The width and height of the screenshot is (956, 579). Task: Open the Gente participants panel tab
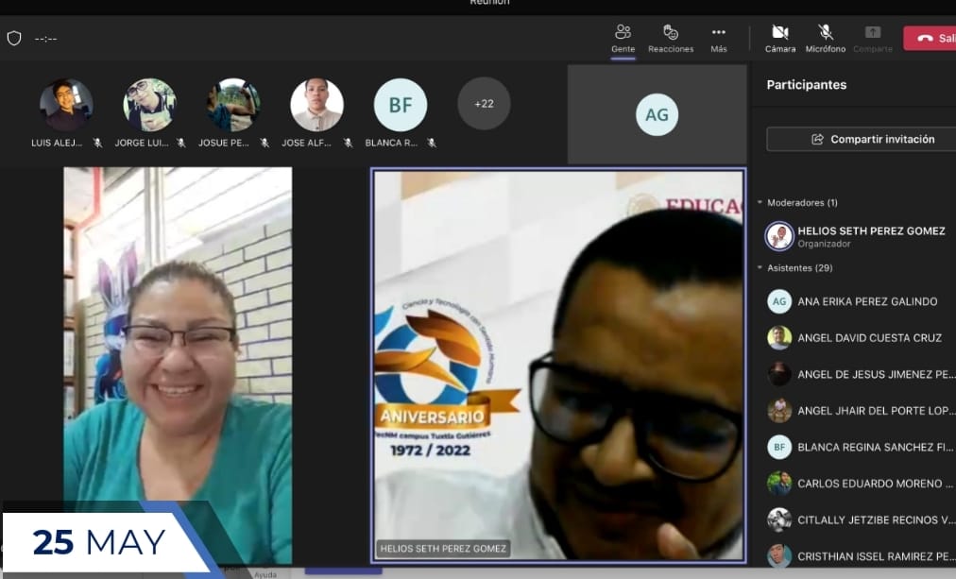(x=623, y=39)
